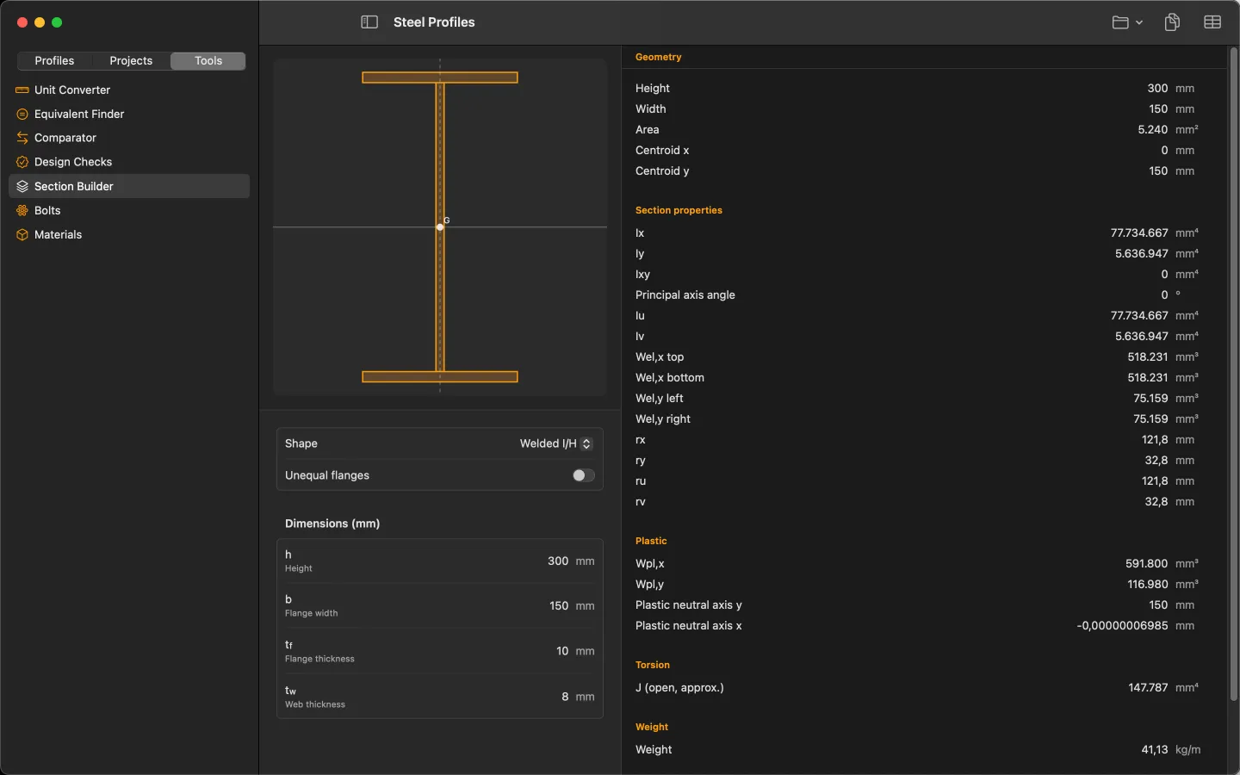Click the Centroid y label
1240x775 pixels.
[662, 171]
